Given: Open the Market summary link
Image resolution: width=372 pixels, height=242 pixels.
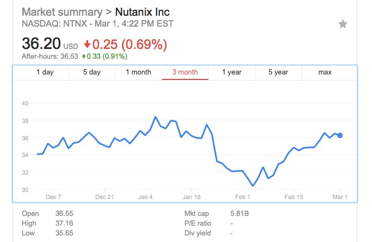Looking at the screenshot, I should (62, 12).
